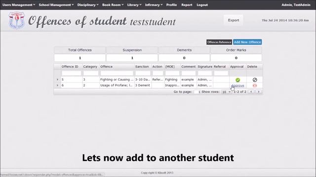This screenshot has width=316, height=177.
Task: Click the 'Refer...' action cell in row 5
Action: coord(158,80)
